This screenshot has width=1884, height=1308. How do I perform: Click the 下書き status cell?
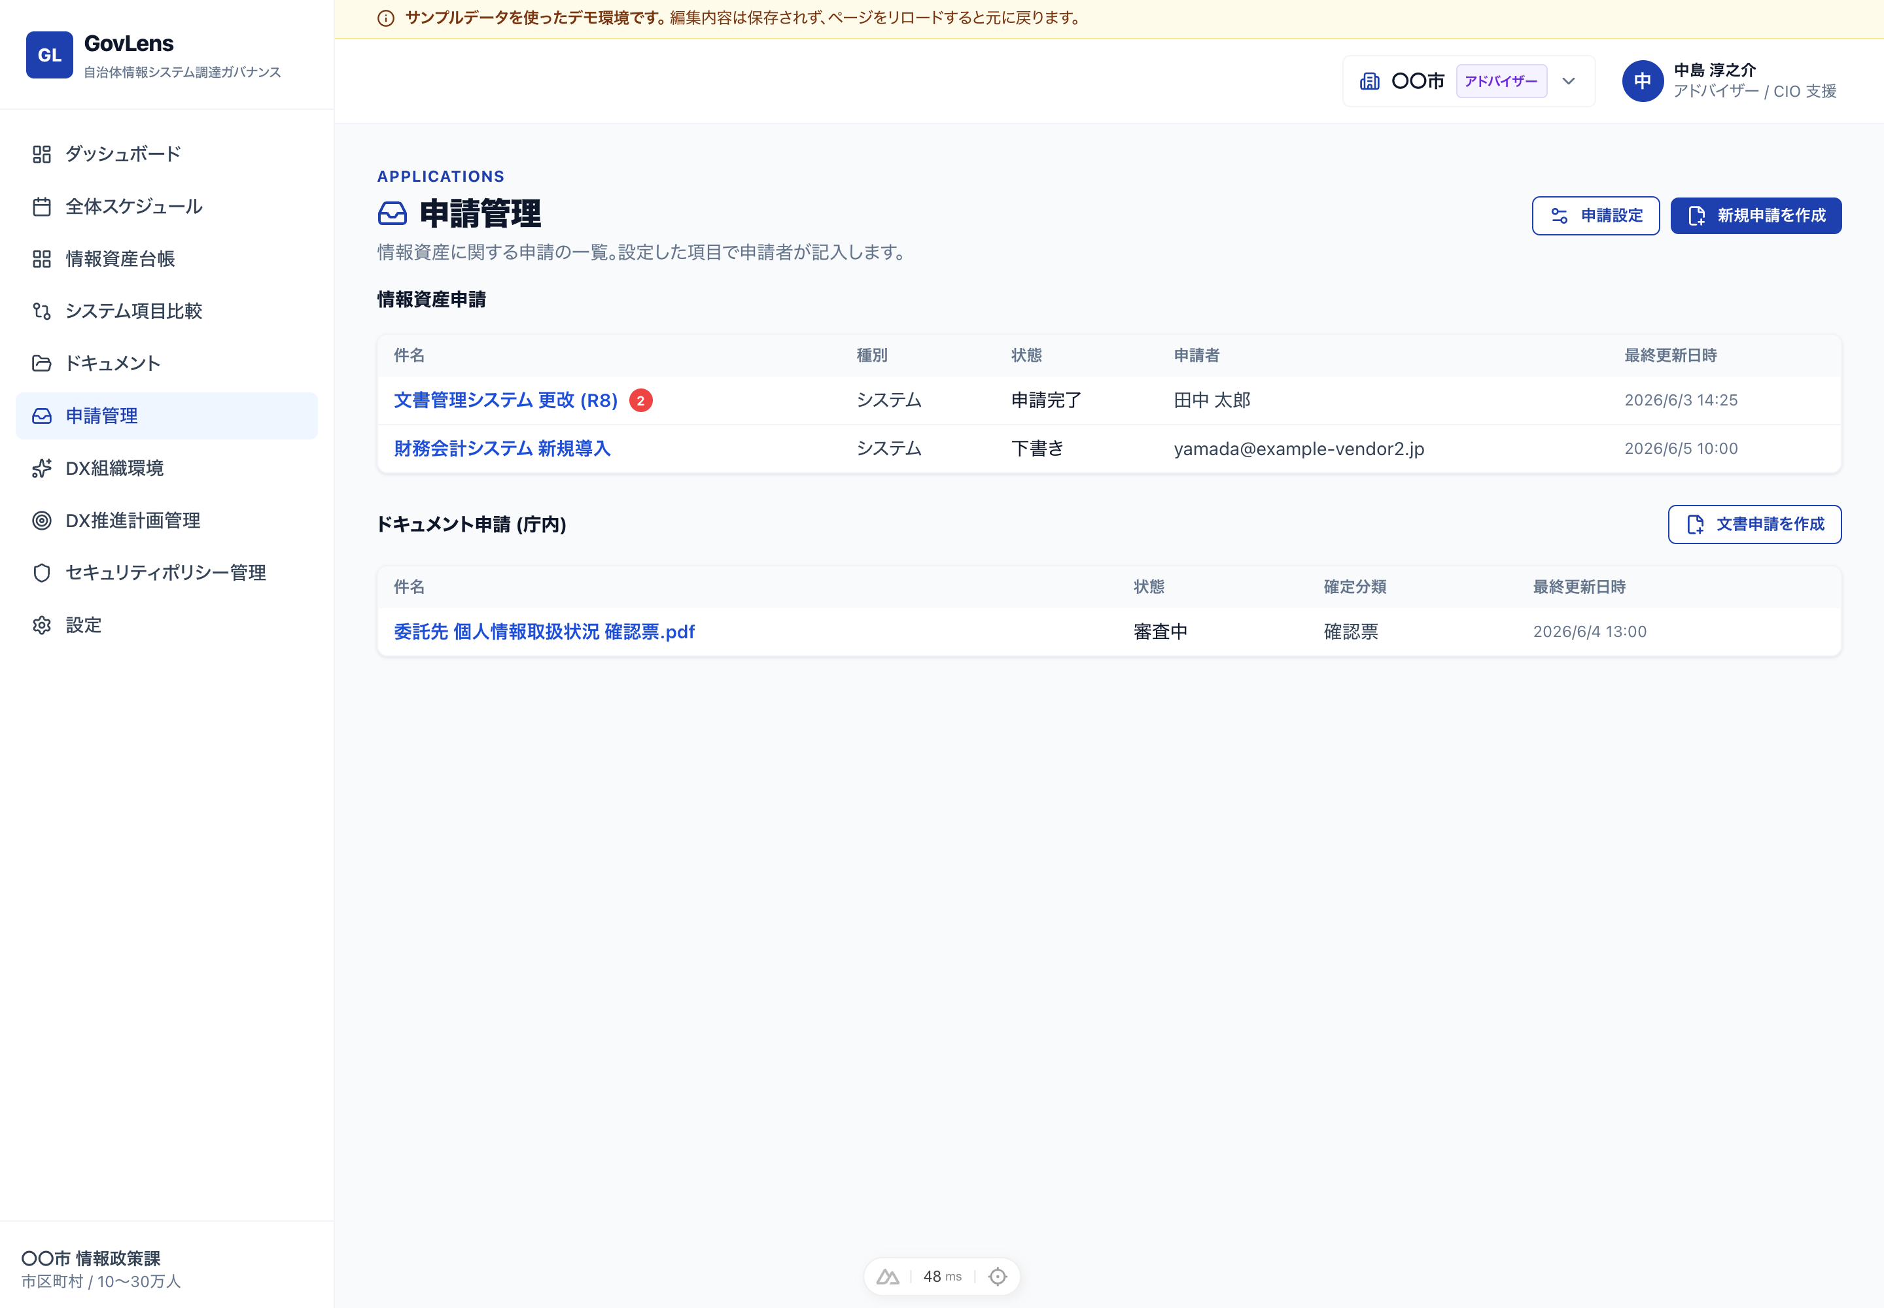pyautogui.click(x=1037, y=449)
